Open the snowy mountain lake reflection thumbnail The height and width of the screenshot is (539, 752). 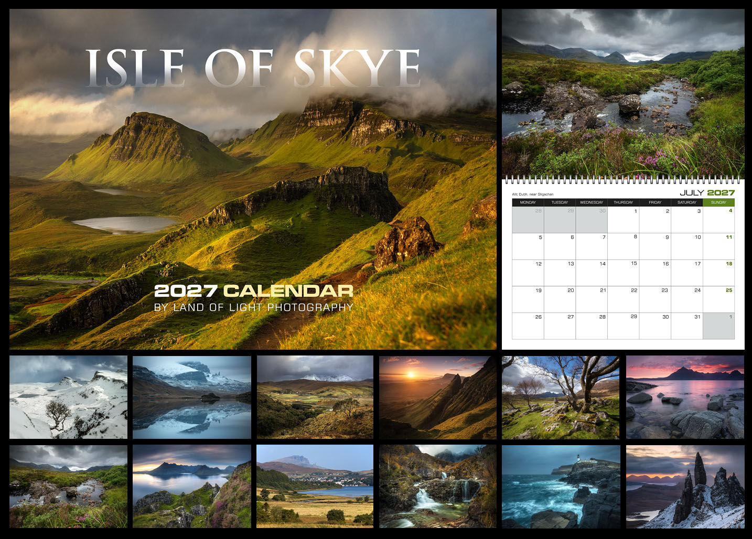pos(192,397)
